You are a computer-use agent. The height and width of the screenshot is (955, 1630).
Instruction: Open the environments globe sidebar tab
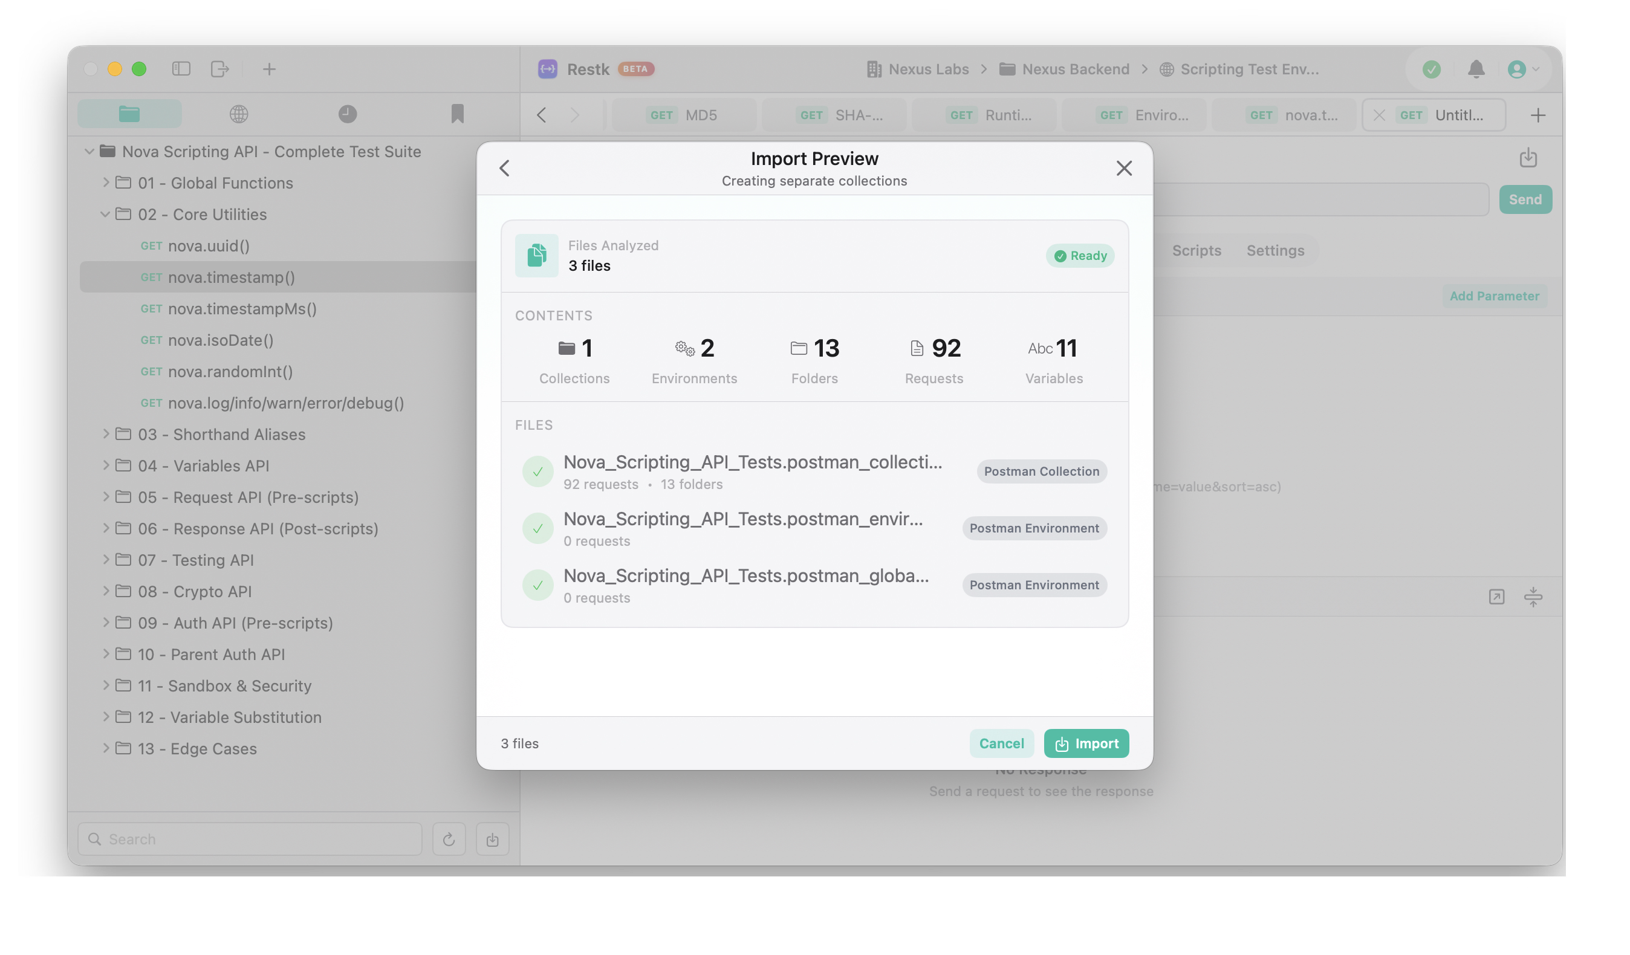click(x=239, y=114)
